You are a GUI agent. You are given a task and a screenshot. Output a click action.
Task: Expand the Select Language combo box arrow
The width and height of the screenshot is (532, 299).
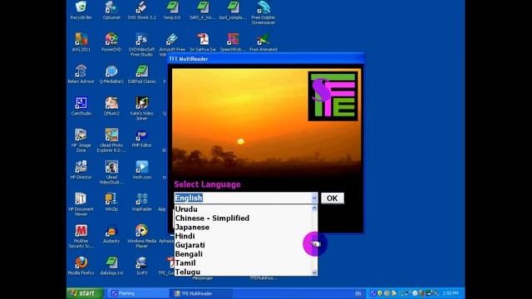pyautogui.click(x=314, y=198)
